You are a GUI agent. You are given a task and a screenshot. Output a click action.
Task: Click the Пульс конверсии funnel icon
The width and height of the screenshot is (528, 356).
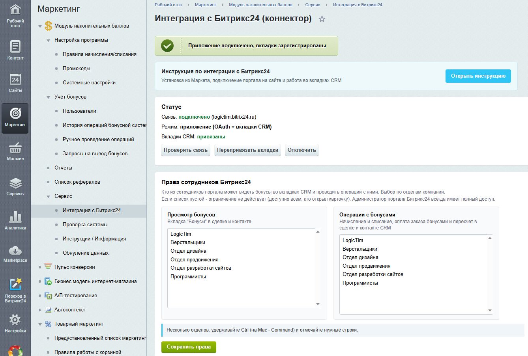click(x=48, y=267)
